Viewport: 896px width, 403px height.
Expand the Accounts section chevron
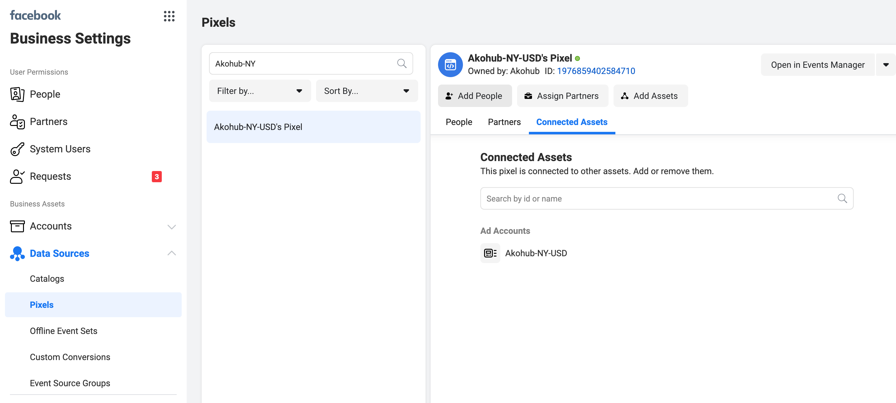[171, 227]
